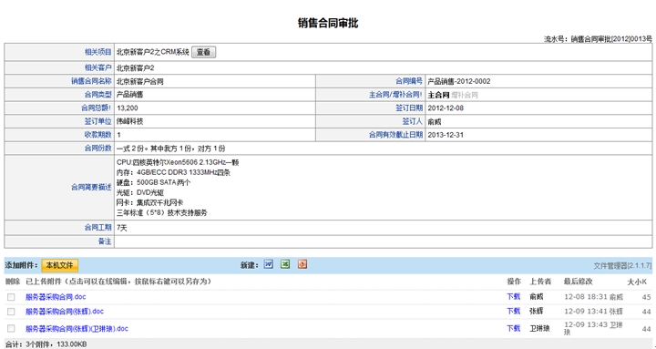The height and width of the screenshot is (349, 656).
Task: Click the 硬盘: 500GB SATA 两个 line
Action: (x=154, y=182)
